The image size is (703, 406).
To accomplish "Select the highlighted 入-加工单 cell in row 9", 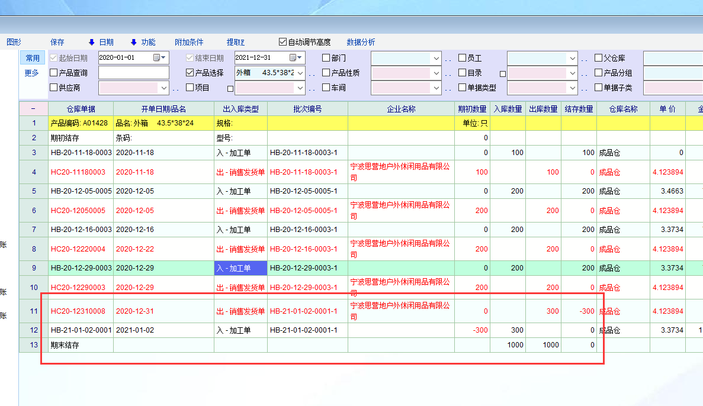I will click(x=240, y=268).
